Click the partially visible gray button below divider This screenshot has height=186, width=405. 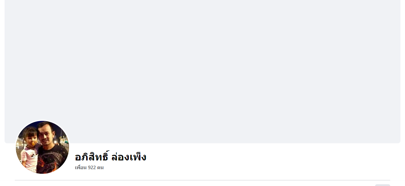382,185
